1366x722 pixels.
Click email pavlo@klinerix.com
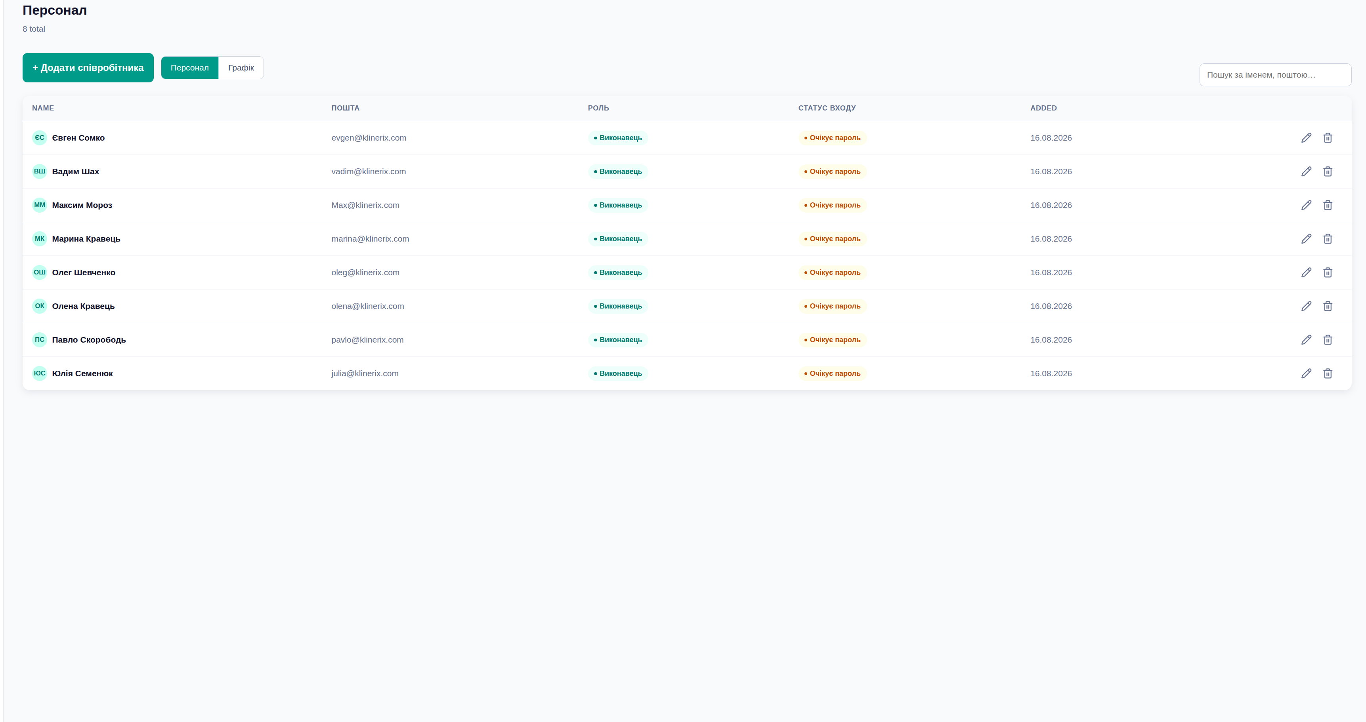[367, 340]
